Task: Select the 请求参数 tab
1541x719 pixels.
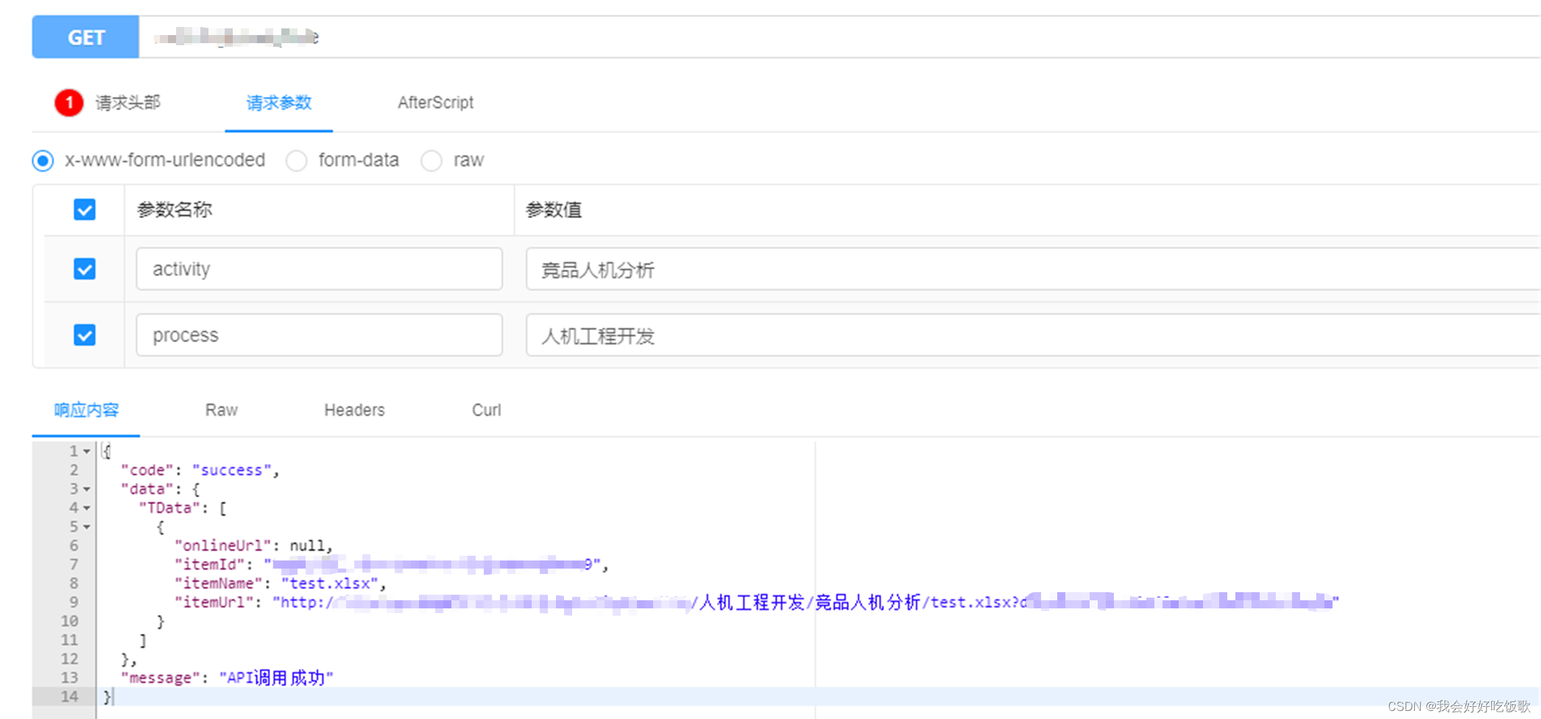Action: pyautogui.click(x=278, y=103)
